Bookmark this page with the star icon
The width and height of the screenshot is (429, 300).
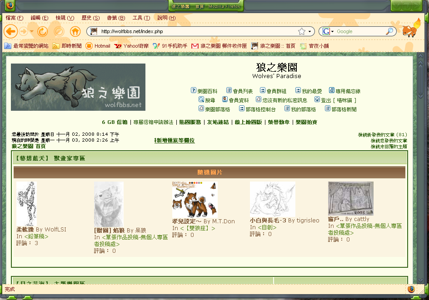click(301, 31)
